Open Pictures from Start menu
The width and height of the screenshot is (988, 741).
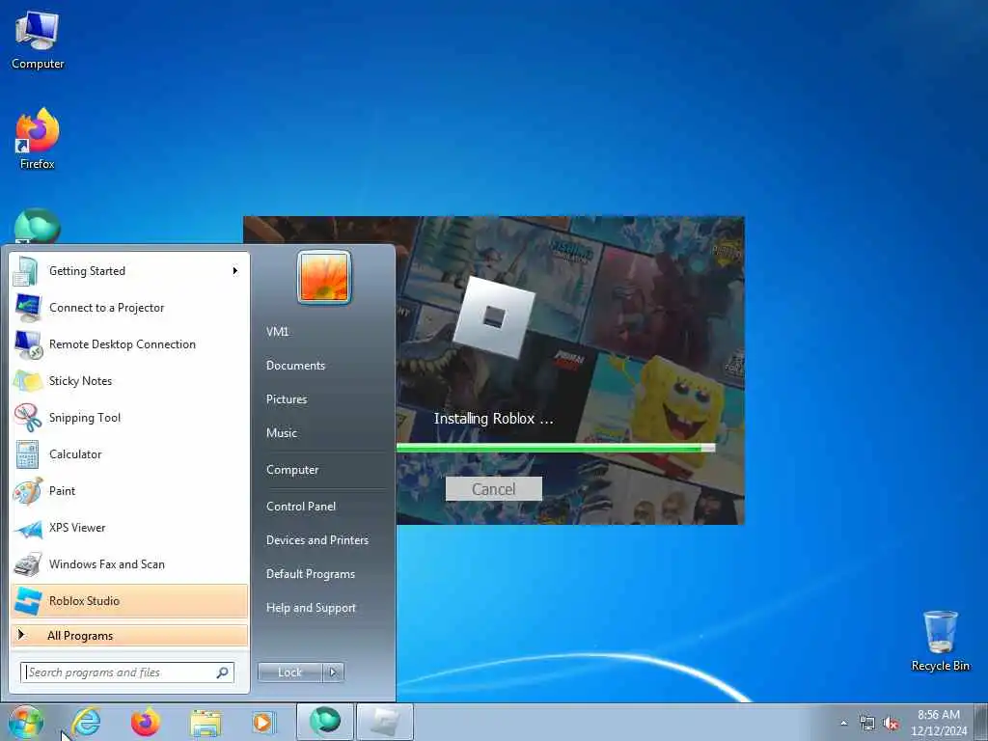pyautogui.click(x=287, y=399)
